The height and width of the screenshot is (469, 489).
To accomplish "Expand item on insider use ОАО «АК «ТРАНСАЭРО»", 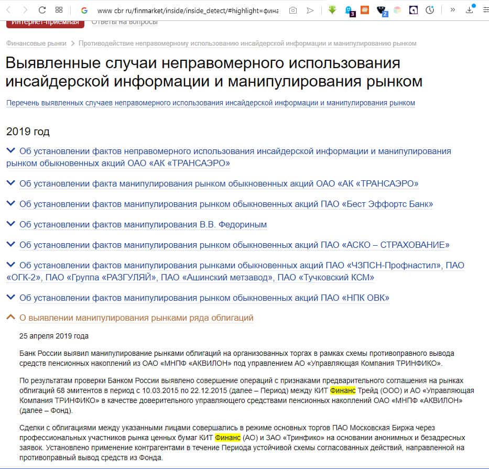I will (x=229, y=157).
